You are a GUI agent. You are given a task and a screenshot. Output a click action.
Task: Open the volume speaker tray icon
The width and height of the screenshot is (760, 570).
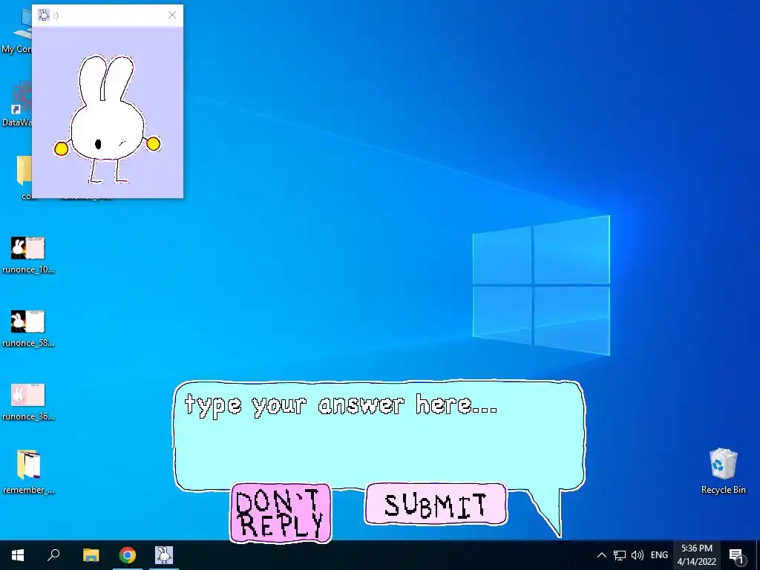click(638, 555)
